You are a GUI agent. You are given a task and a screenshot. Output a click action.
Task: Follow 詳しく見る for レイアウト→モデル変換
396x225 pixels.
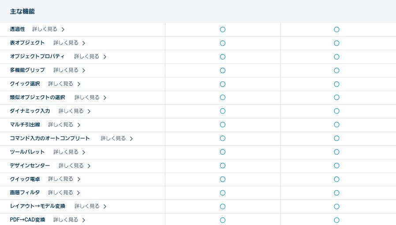click(87, 206)
